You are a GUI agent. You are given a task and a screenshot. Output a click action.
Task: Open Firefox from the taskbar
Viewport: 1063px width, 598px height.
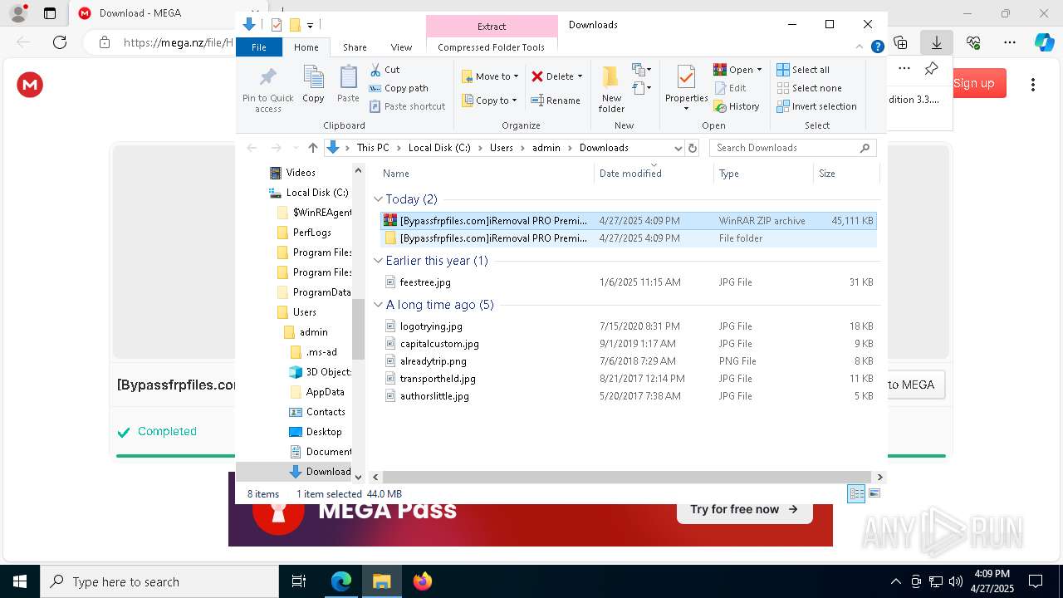[423, 581]
